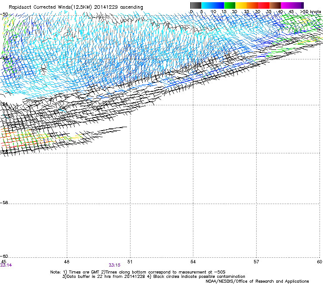Click the longitude label '51'
The image size is (323, 284).
(130, 262)
